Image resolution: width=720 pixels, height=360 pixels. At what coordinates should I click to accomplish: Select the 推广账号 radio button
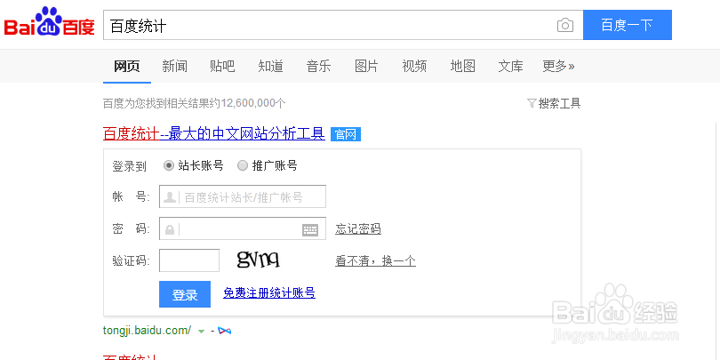point(243,165)
